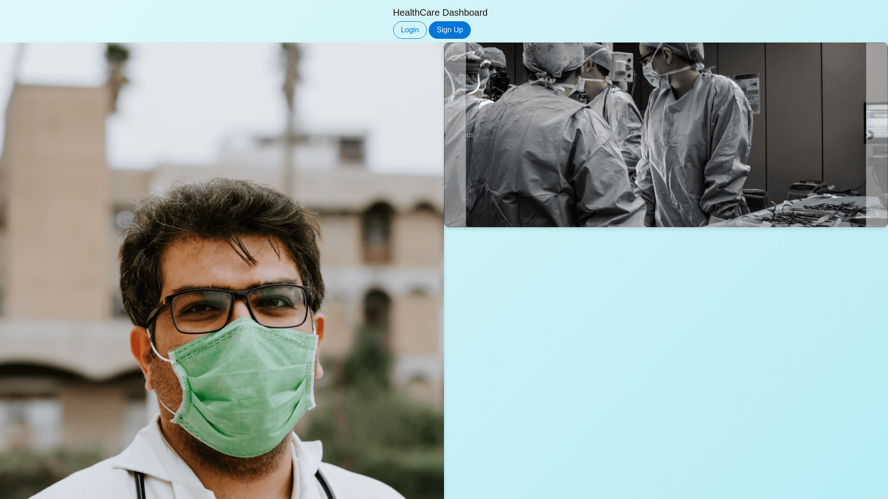The width and height of the screenshot is (888, 499).
Task: Open the Login button
Action: coord(410,30)
